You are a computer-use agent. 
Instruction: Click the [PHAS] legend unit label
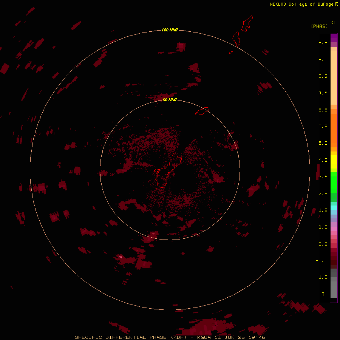(319, 26)
